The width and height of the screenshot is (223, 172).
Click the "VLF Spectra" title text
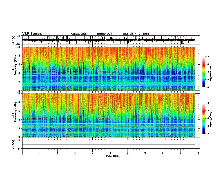[32, 34]
